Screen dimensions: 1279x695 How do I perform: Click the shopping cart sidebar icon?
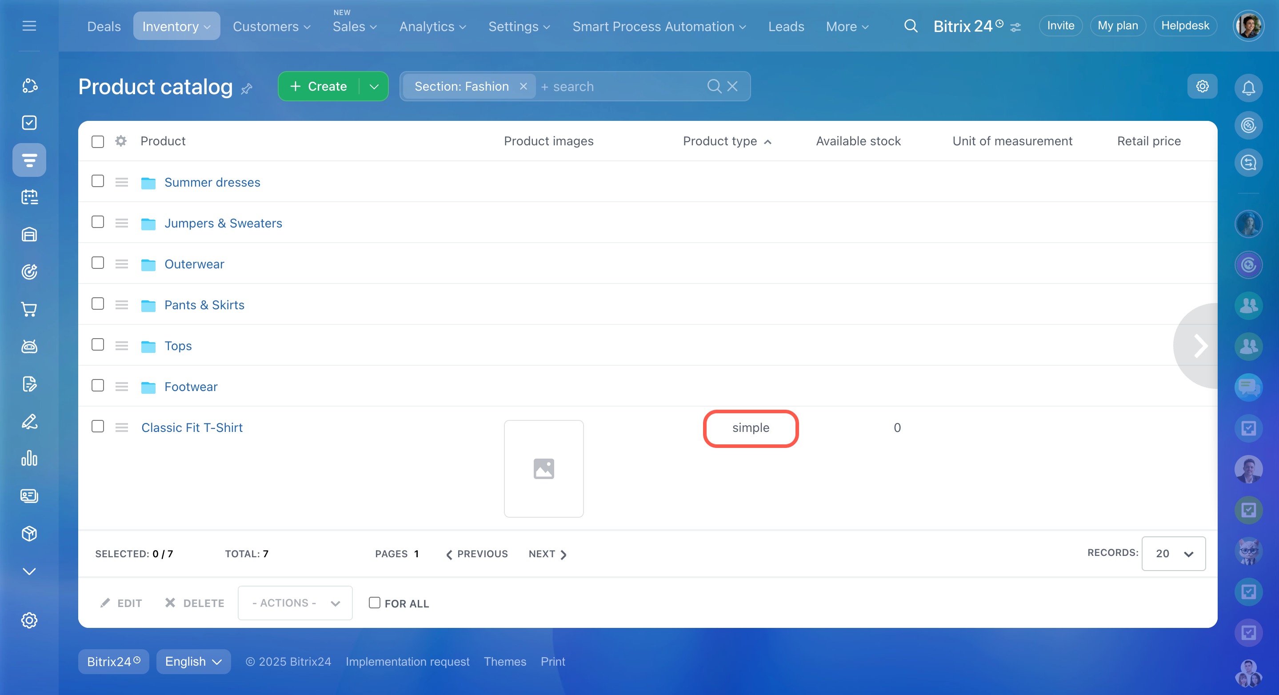tap(29, 309)
